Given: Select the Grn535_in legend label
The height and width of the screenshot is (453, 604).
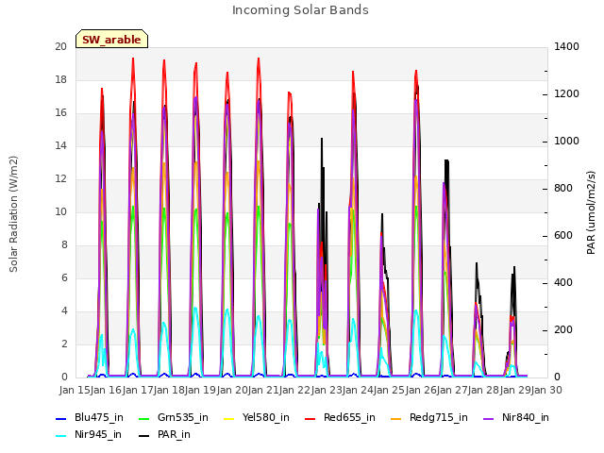Looking at the screenshot, I should point(183,417).
